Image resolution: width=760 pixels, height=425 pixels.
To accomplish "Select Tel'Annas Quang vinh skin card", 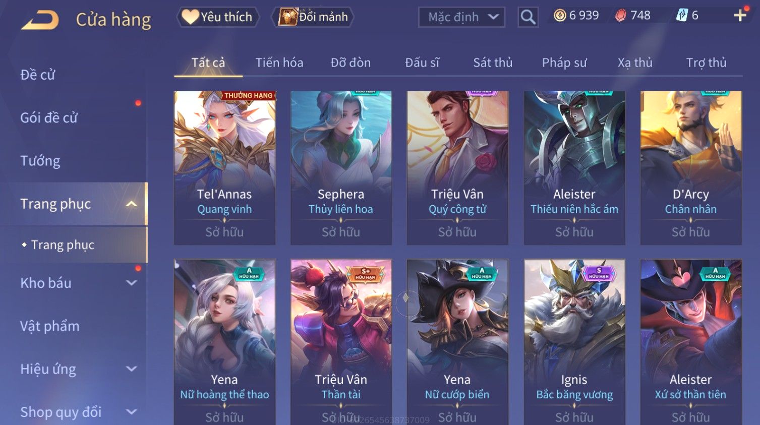I will point(224,168).
